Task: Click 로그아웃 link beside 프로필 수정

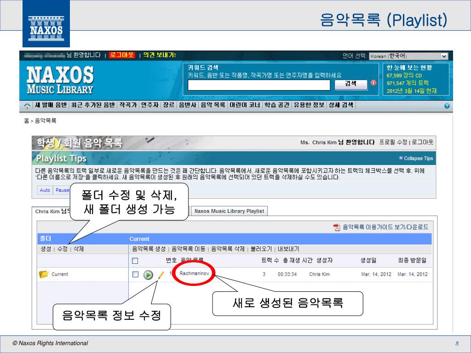Action: [422, 142]
